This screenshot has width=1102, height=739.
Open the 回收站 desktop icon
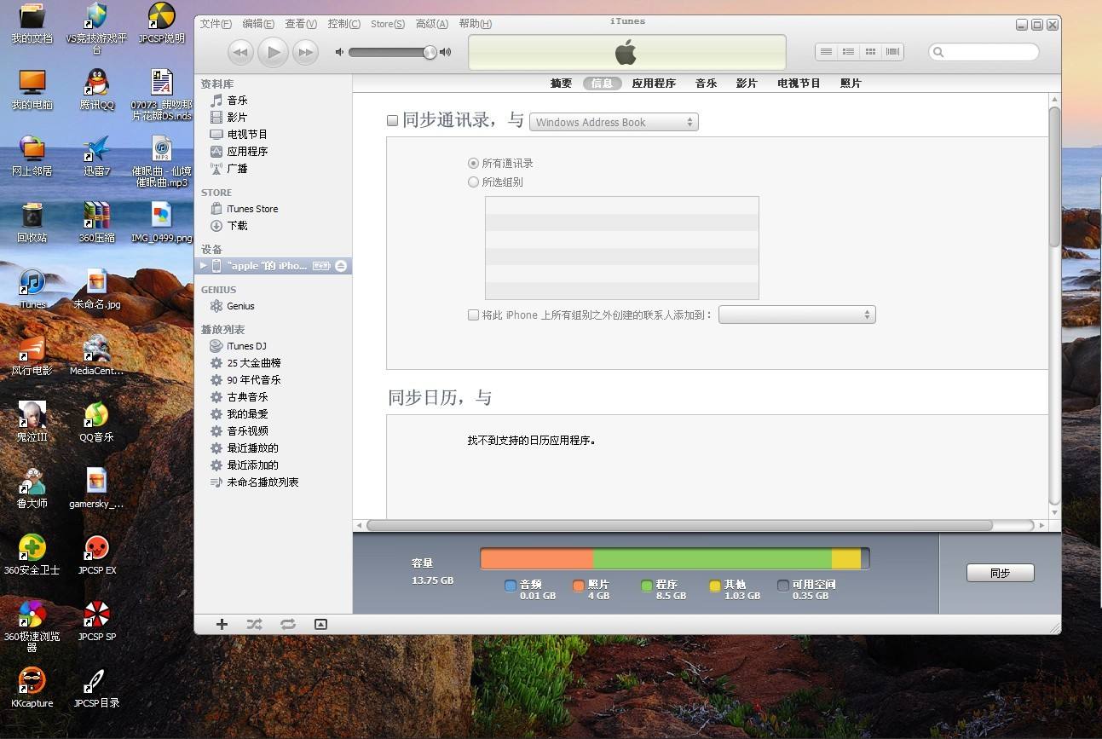click(32, 222)
